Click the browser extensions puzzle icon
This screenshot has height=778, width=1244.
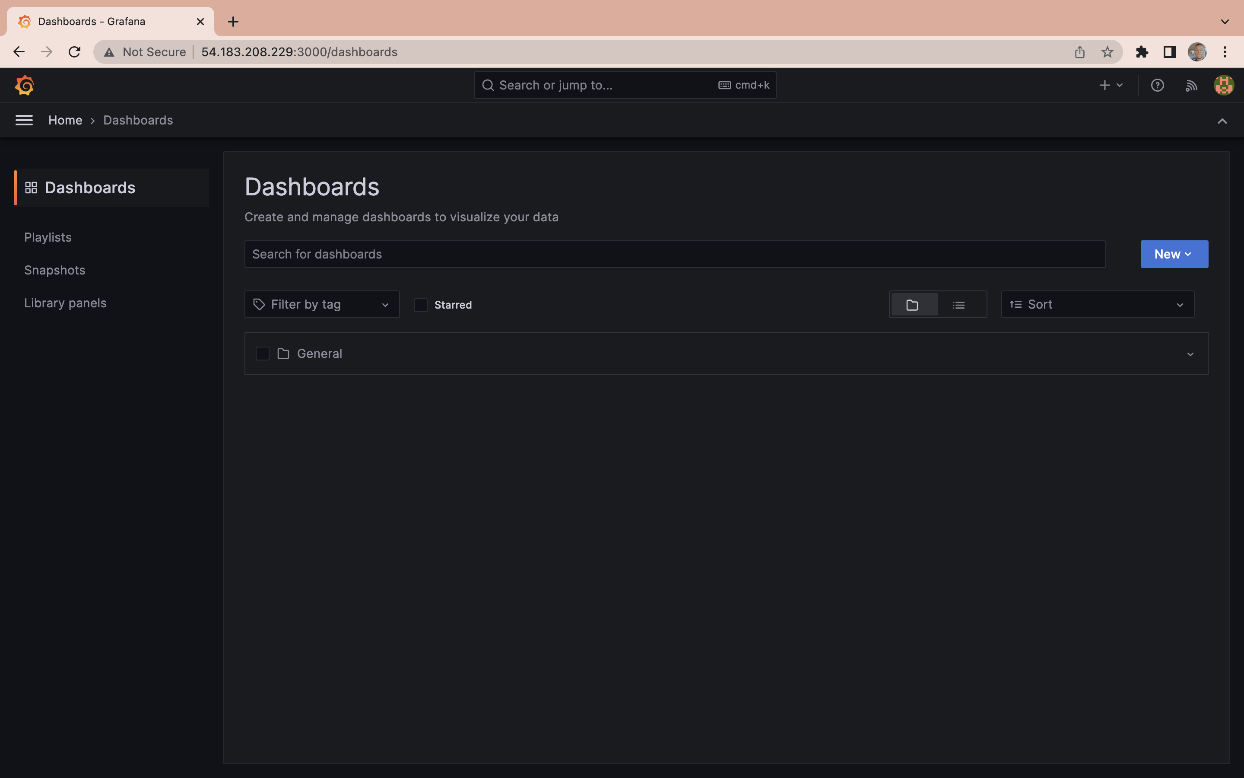pyautogui.click(x=1142, y=52)
